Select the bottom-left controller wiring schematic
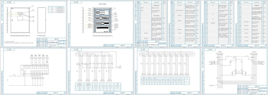The height and width of the screenshot is (95, 268). tap(33, 71)
